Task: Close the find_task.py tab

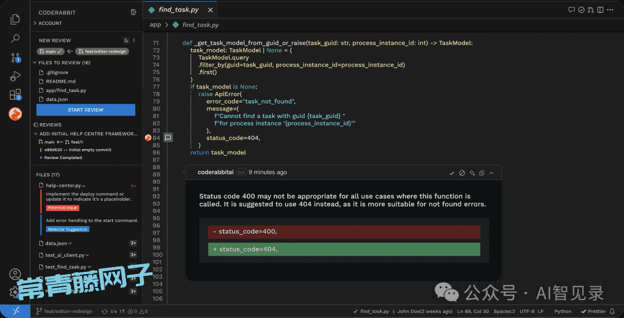Action: 210,10
